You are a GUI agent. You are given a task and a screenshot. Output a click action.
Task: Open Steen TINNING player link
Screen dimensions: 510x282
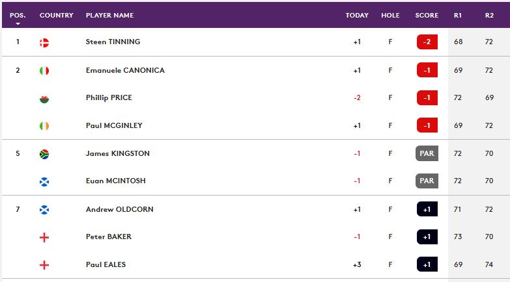click(x=113, y=42)
